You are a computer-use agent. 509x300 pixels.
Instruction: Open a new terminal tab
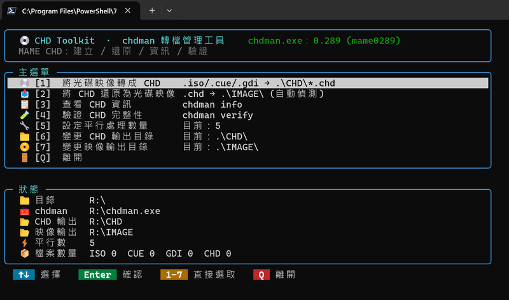(152, 11)
